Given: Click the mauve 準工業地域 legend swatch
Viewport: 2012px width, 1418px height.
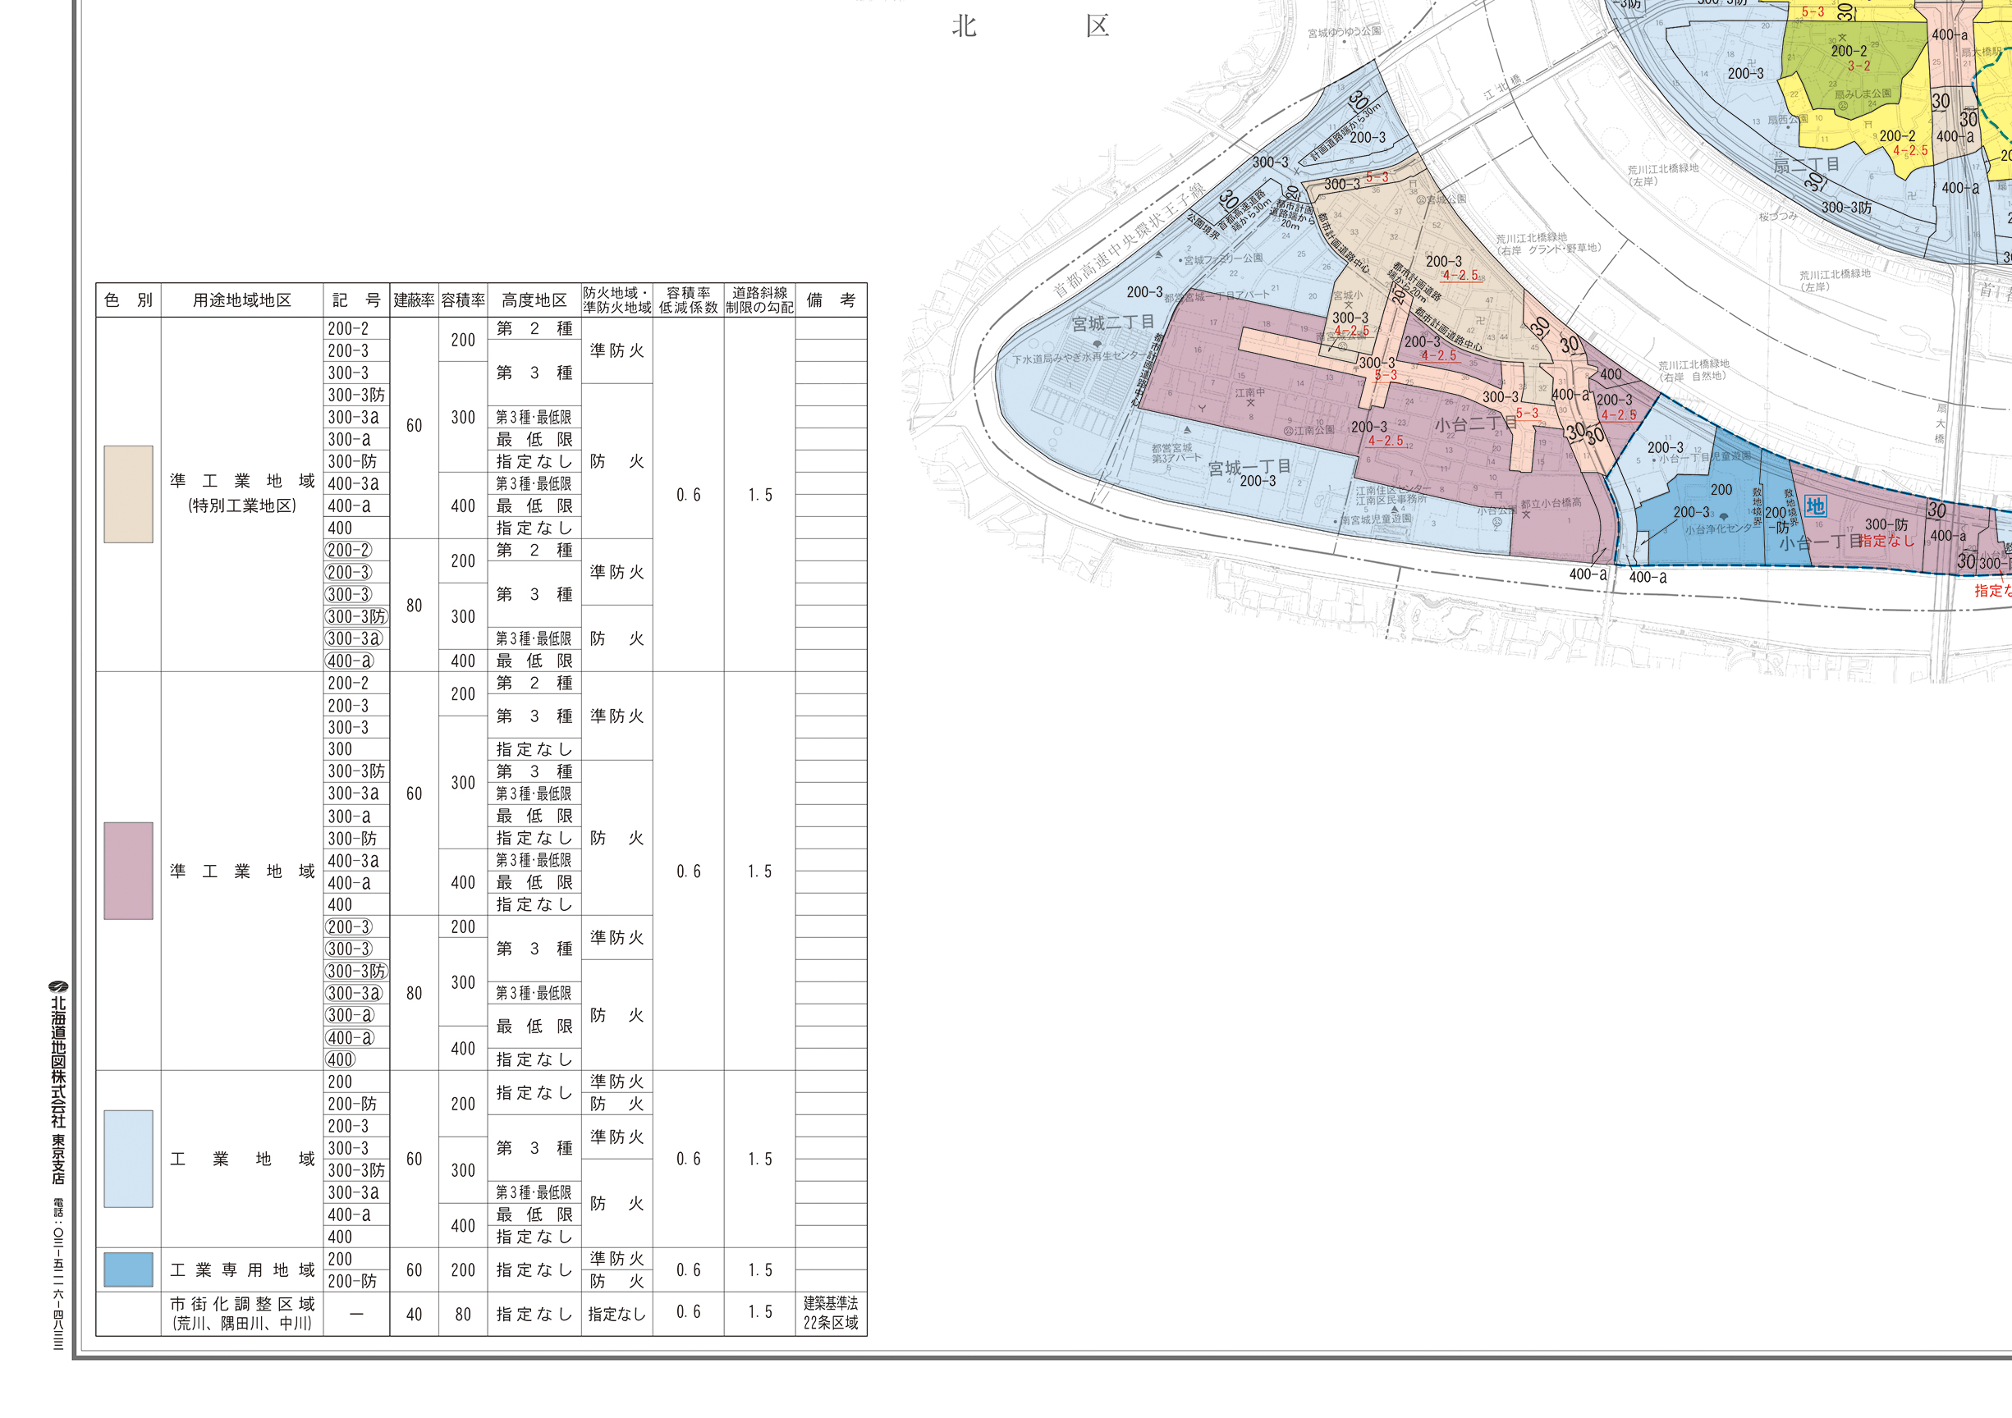Looking at the screenshot, I should 128,871.
